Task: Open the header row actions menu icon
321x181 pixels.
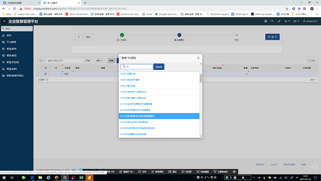Action: coord(46,68)
